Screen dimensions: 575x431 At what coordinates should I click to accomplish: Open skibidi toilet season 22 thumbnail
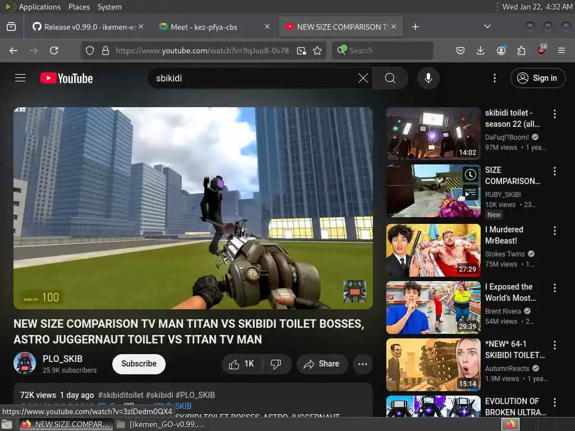click(433, 134)
